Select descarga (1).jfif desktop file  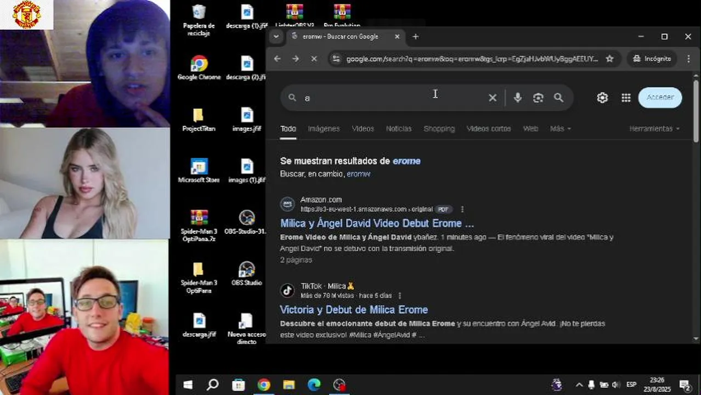point(247,16)
